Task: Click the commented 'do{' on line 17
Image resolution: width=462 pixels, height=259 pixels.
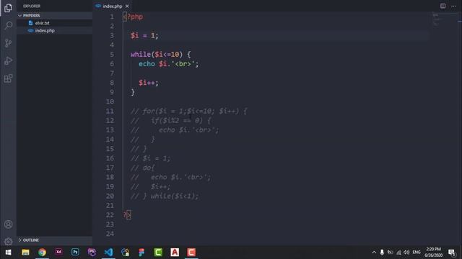Action: tap(143, 168)
